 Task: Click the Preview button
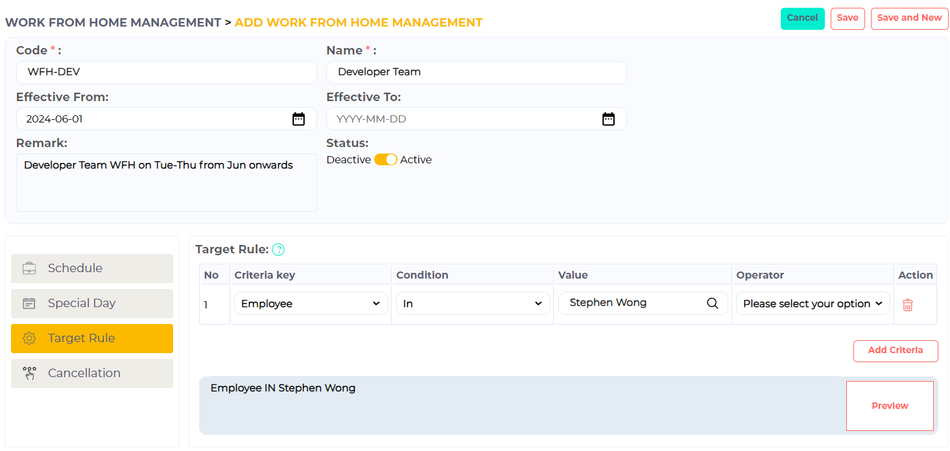[x=890, y=406]
